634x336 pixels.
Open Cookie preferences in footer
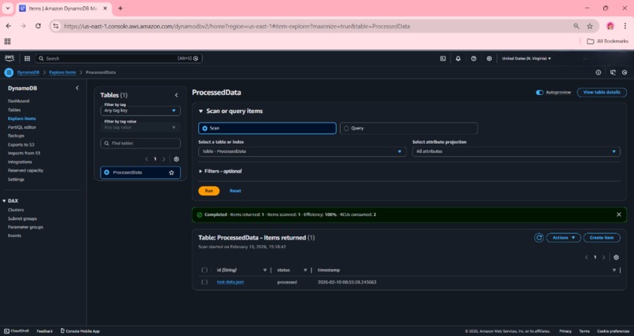(614, 331)
